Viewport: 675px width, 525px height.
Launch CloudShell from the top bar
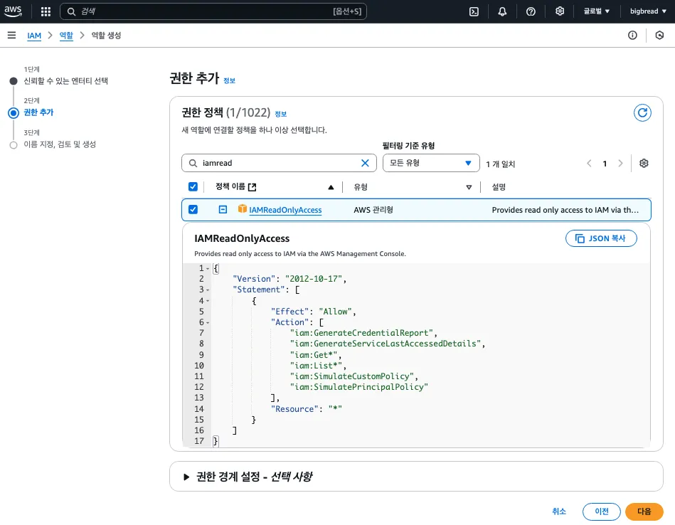click(x=474, y=11)
